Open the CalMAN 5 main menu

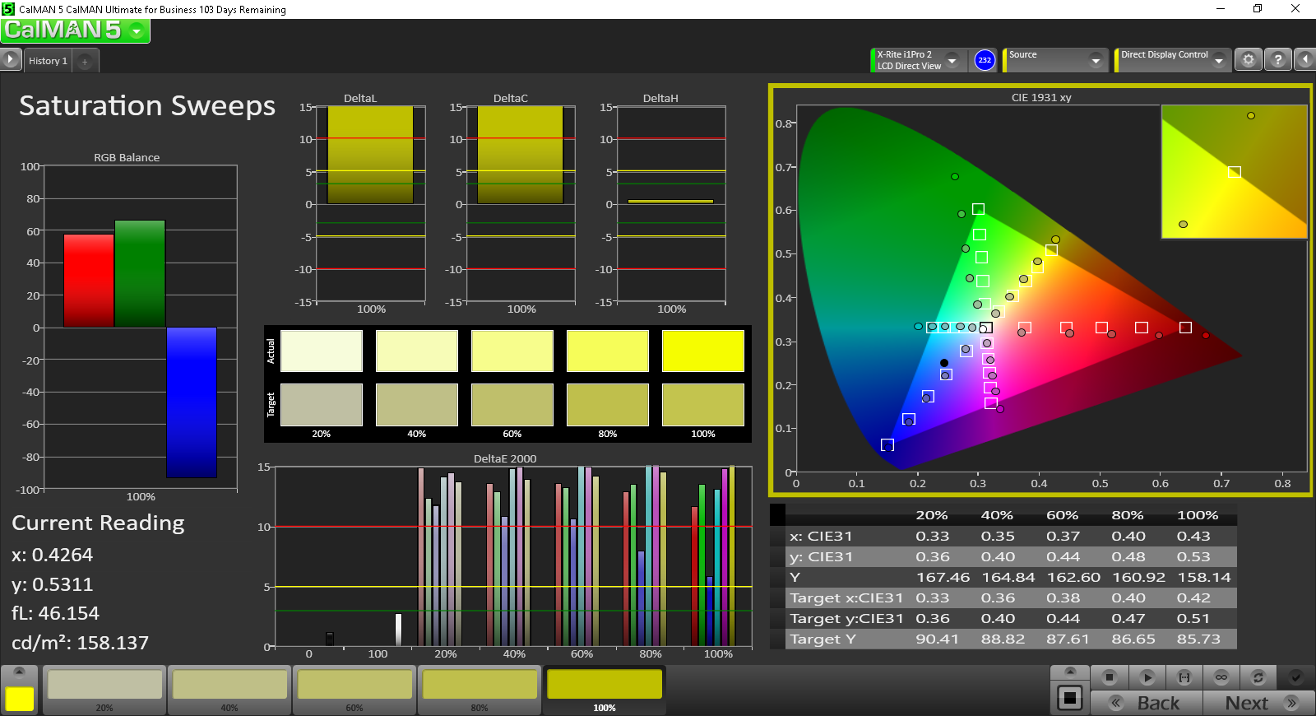click(x=75, y=30)
